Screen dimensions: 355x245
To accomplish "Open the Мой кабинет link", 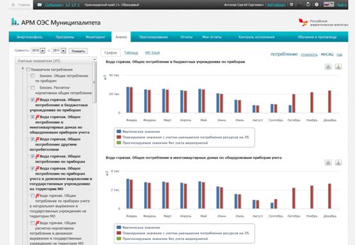I will (276, 4).
